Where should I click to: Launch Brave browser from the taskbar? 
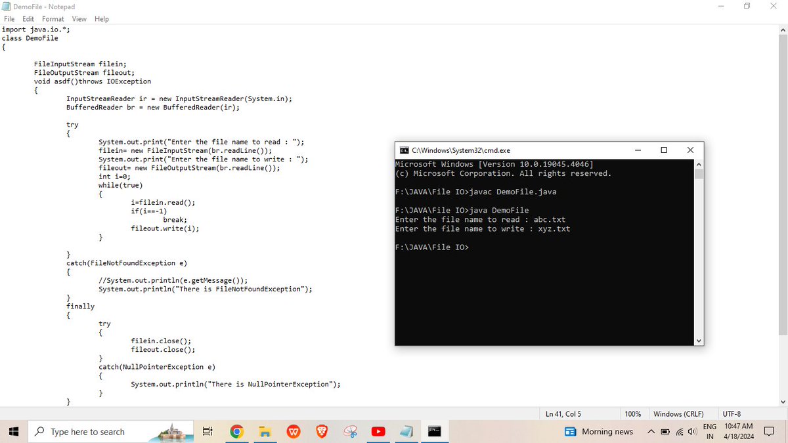pos(321,431)
